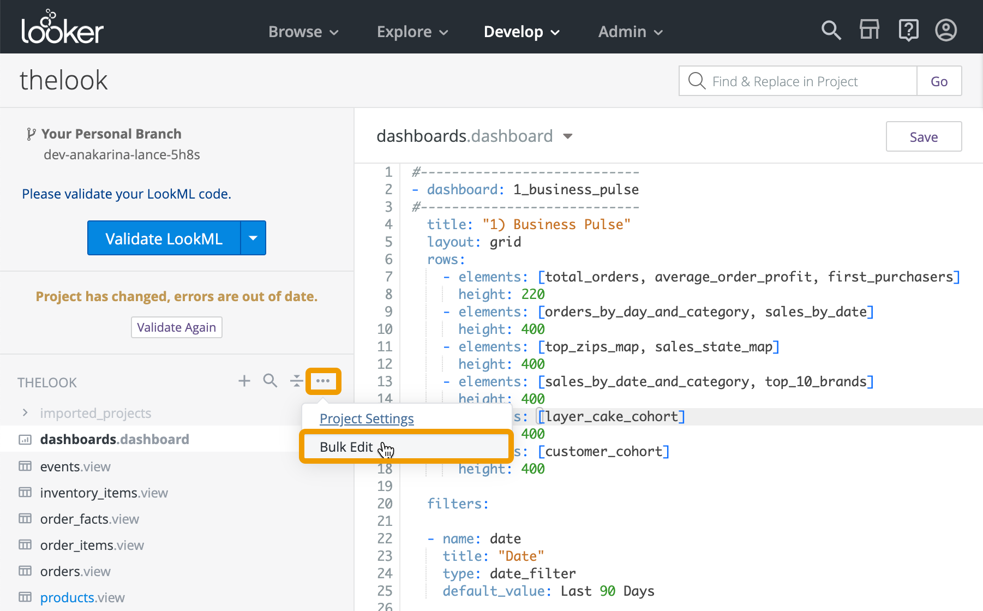Click the collapse-all folders icon
Screen dimensions: 983x611
[x=296, y=381]
